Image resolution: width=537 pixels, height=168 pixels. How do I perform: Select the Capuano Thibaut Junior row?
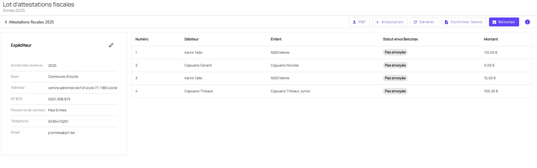tap(290, 91)
